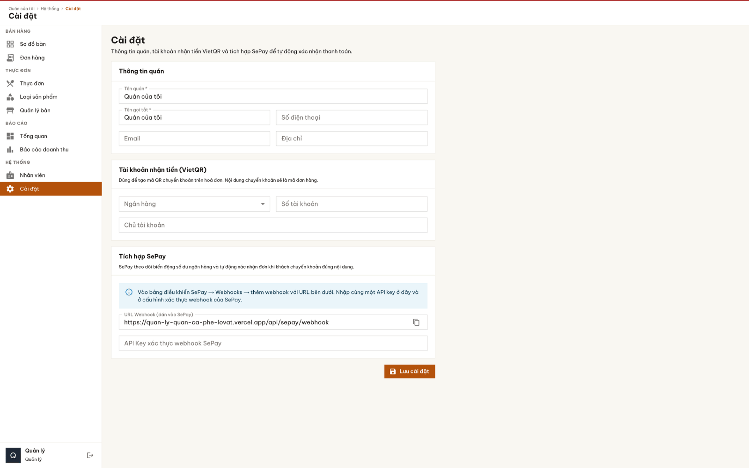Open Tổng quan overview page
The image size is (749, 468).
(51, 136)
